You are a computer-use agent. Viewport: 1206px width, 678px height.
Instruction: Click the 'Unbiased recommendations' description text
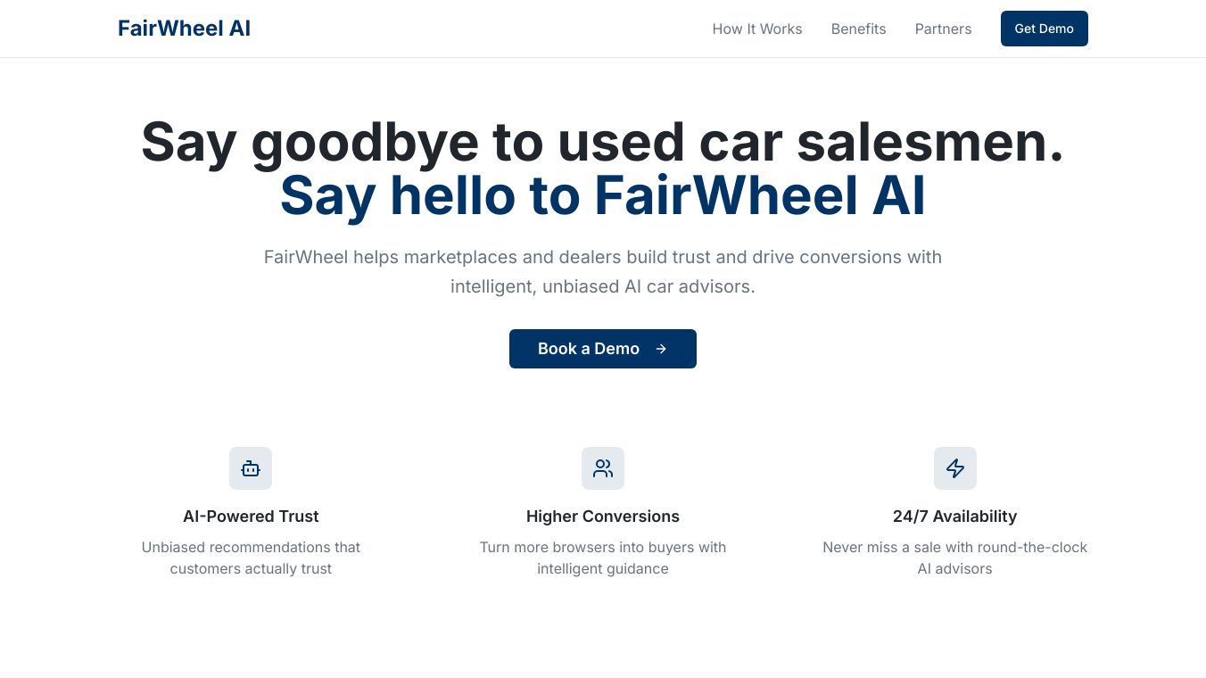pyautogui.click(x=251, y=558)
